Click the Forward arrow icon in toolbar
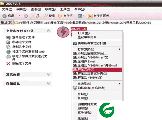This screenshot has width=162, height=120. (26, 16)
